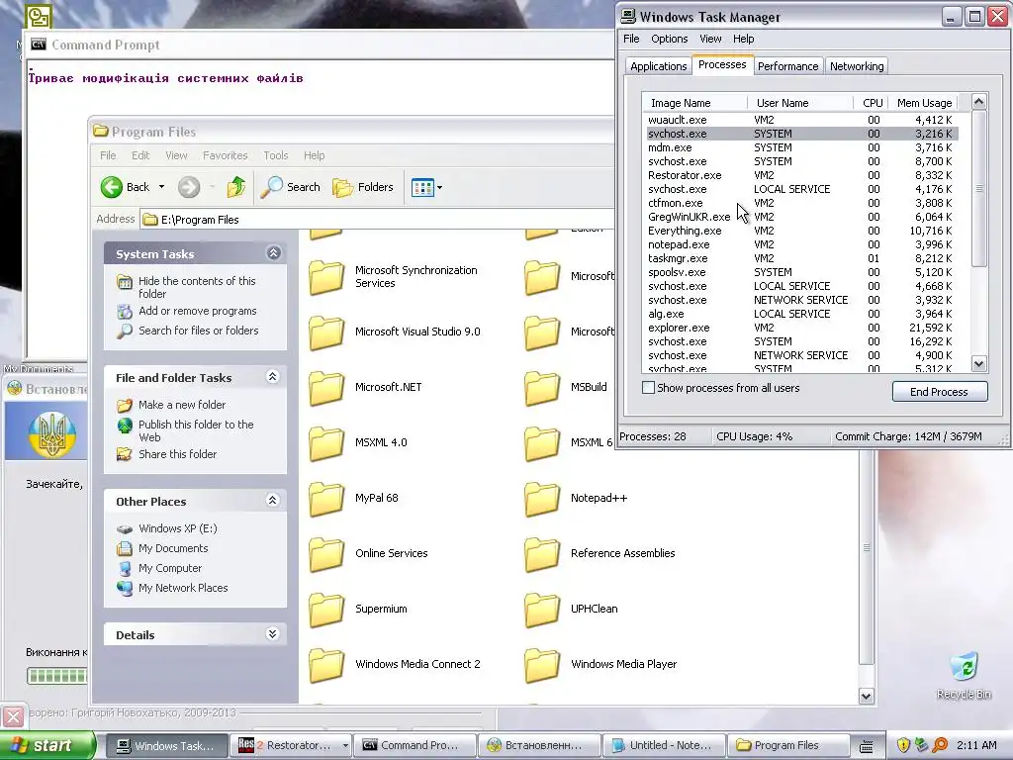The width and height of the screenshot is (1013, 760).
Task: Click Hide the contents of this folder
Action: [197, 287]
